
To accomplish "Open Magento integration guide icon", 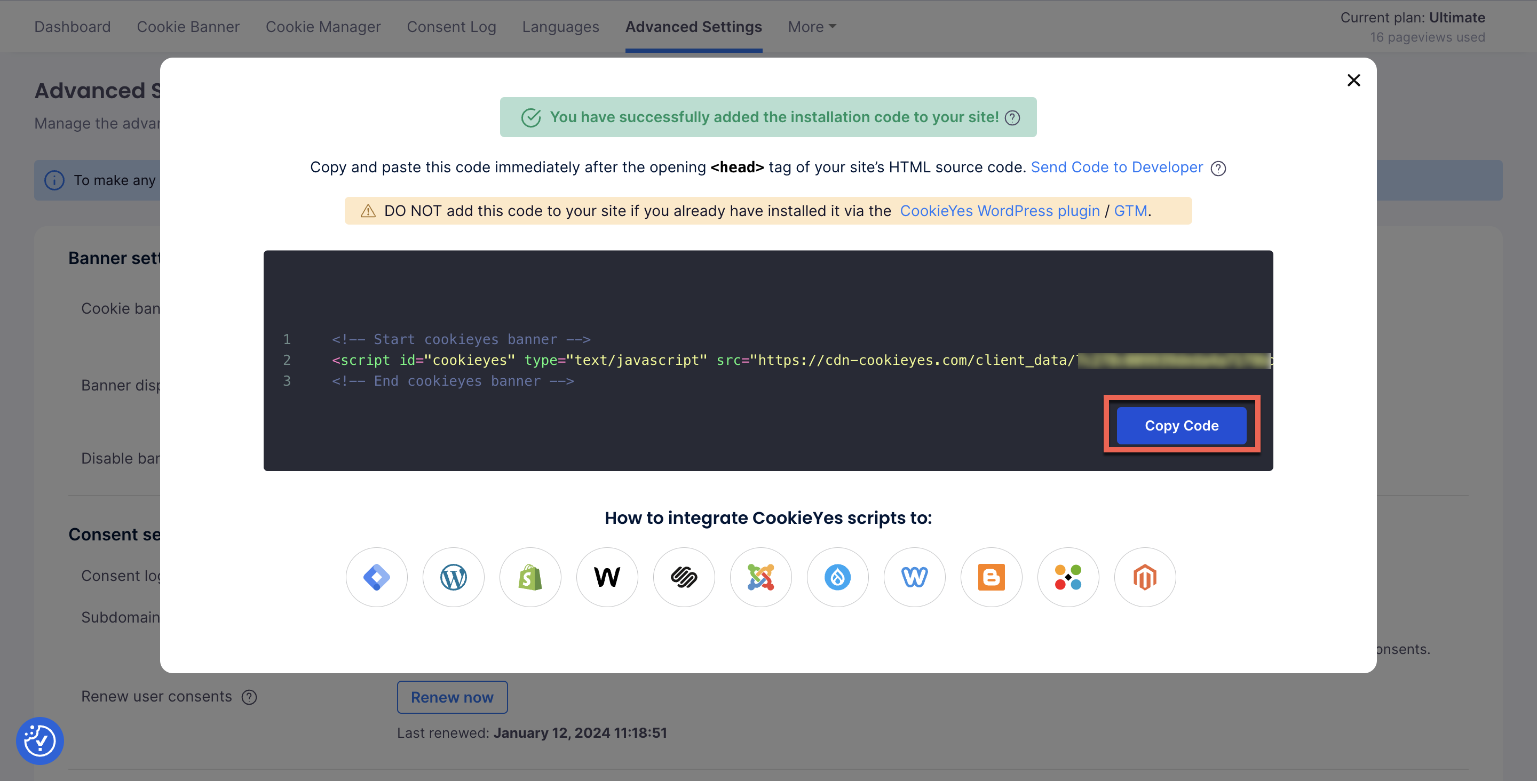I will (x=1146, y=577).
